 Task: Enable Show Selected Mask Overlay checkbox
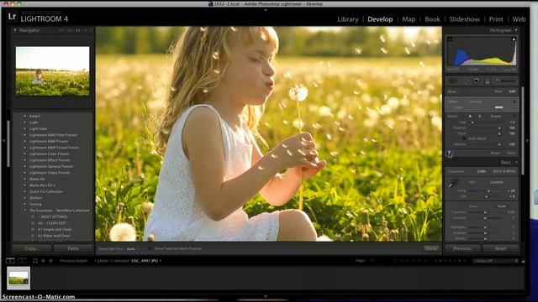pyautogui.click(x=150, y=249)
